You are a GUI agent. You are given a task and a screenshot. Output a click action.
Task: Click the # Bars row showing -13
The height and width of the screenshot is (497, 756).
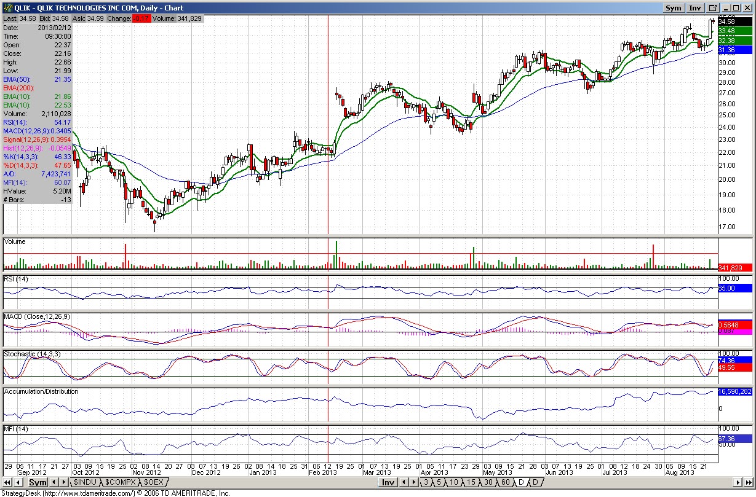click(x=36, y=200)
